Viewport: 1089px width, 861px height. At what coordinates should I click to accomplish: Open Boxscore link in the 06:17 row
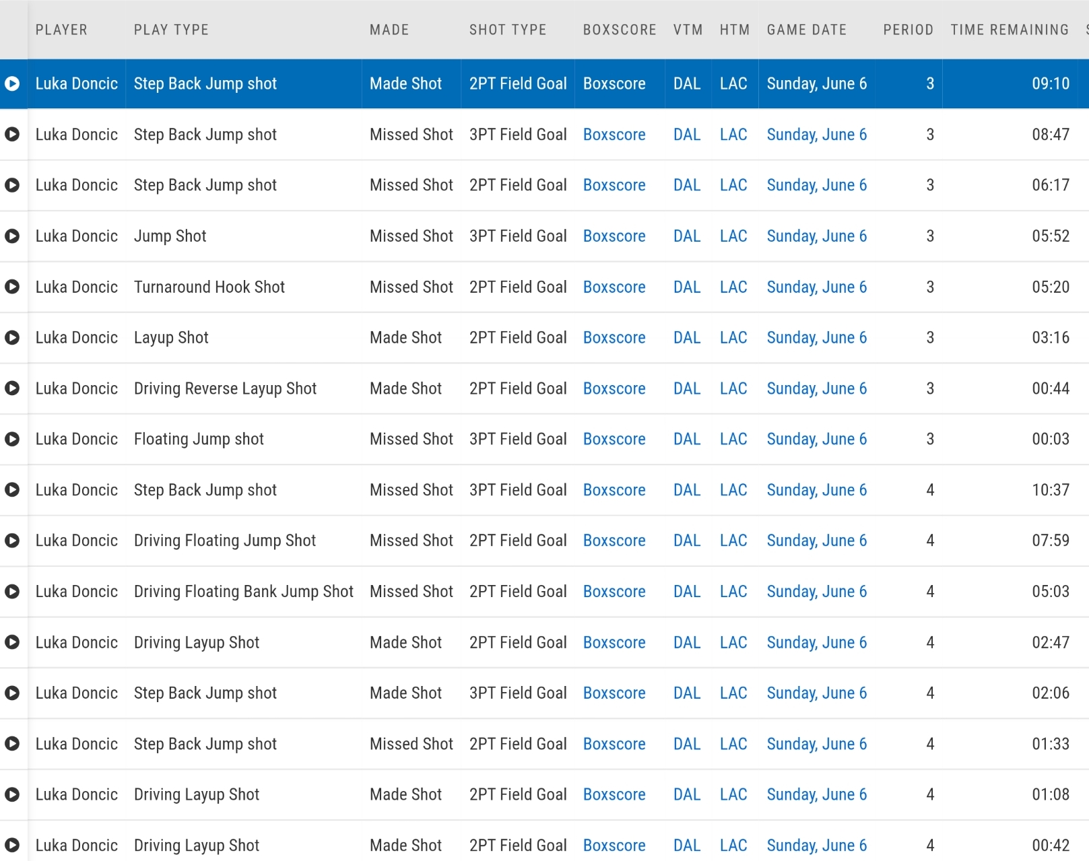(614, 185)
